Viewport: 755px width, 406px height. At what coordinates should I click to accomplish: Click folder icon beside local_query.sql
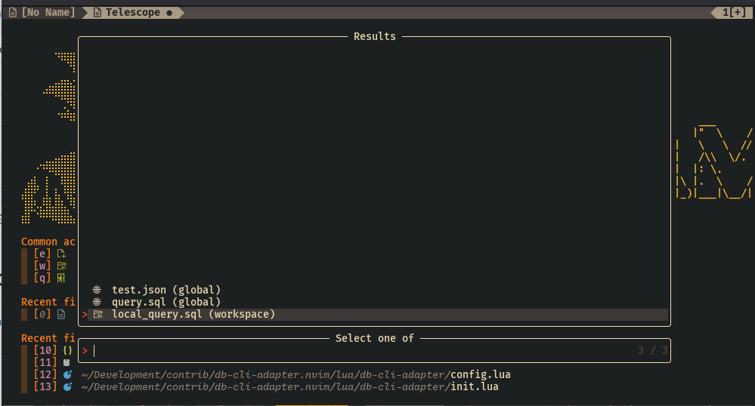click(98, 314)
